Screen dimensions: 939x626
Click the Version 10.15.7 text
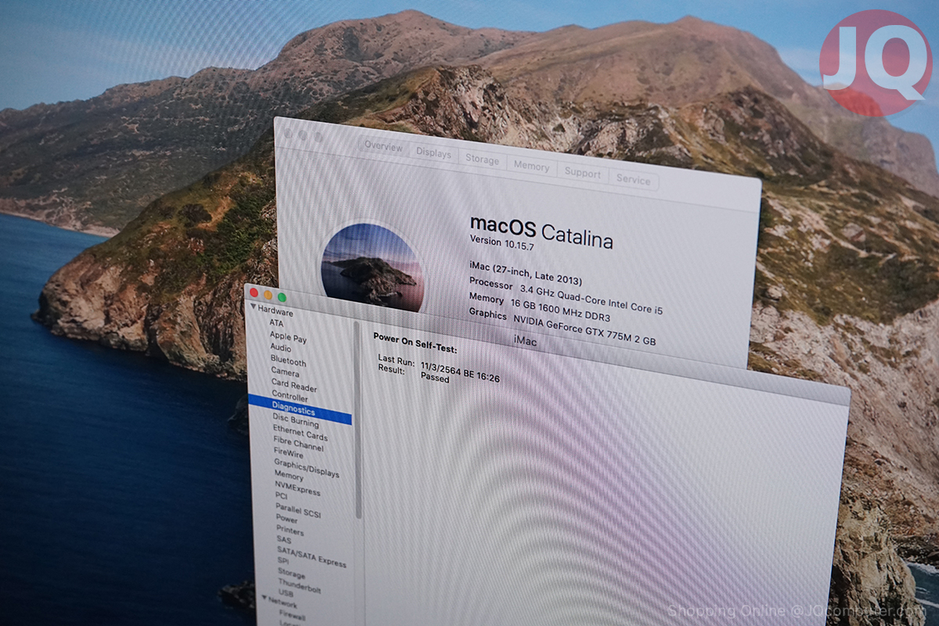coord(502,243)
